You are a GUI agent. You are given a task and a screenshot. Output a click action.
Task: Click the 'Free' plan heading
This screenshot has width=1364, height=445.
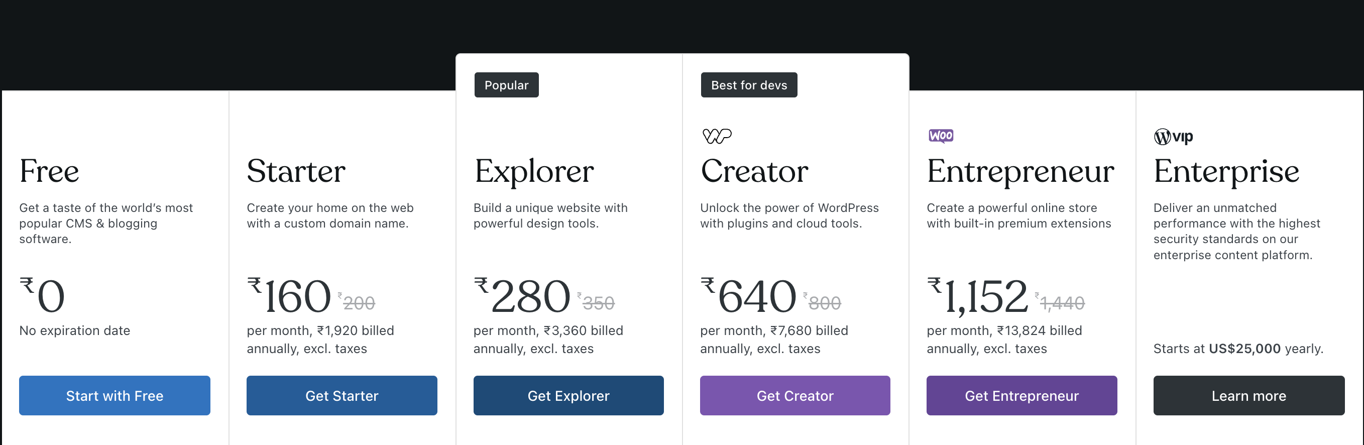coord(49,171)
